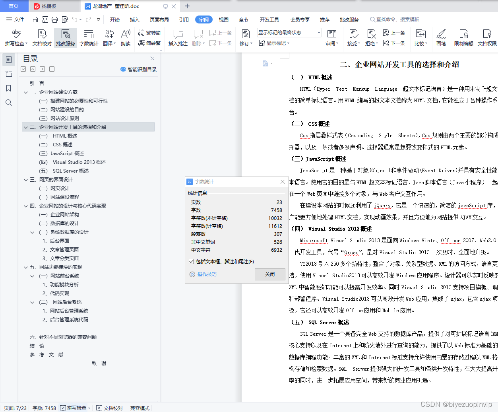The height and width of the screenshot is (412, 498).
Task: Insert a comment with 插入批注
Action: pyautogui.click(x=178, y=37)
